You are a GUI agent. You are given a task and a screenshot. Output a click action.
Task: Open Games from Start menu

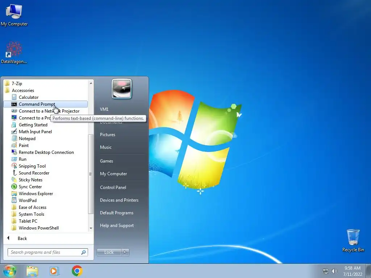coord(107,161)
